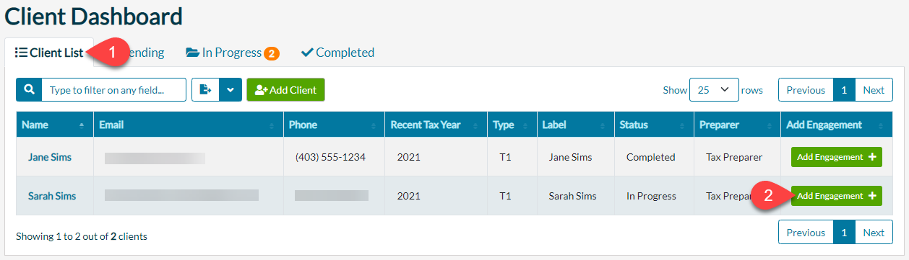Click bottom Previous pagination button
This screenshot has width=909, height=260.
pyautogui.click(x=806, y=233)
